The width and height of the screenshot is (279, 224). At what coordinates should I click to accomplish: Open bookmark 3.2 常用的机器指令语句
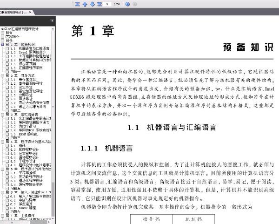pos(30,122)
